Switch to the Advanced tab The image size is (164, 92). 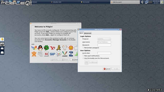click(88, 33)
